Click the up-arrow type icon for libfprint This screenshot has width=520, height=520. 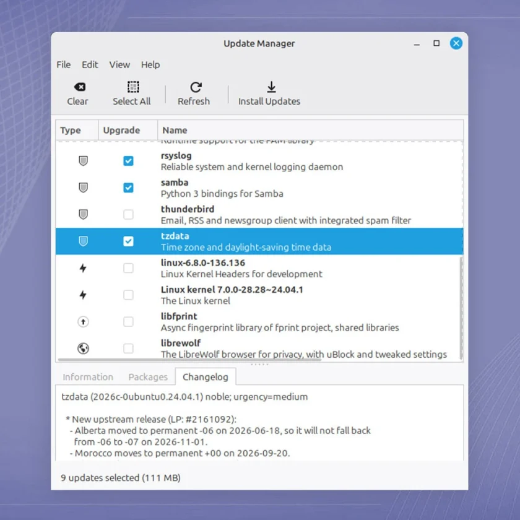[83, 322]
